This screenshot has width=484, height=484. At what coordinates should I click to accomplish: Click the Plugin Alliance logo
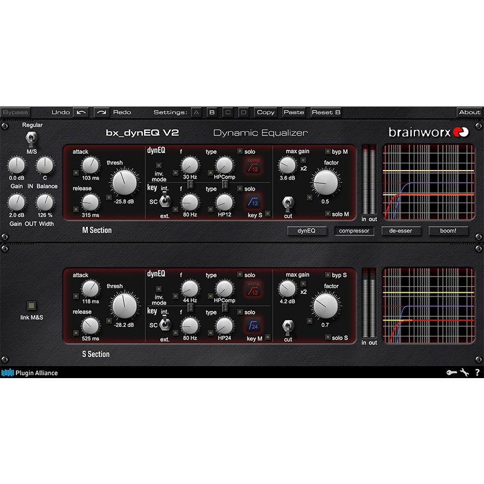point(30,373)
